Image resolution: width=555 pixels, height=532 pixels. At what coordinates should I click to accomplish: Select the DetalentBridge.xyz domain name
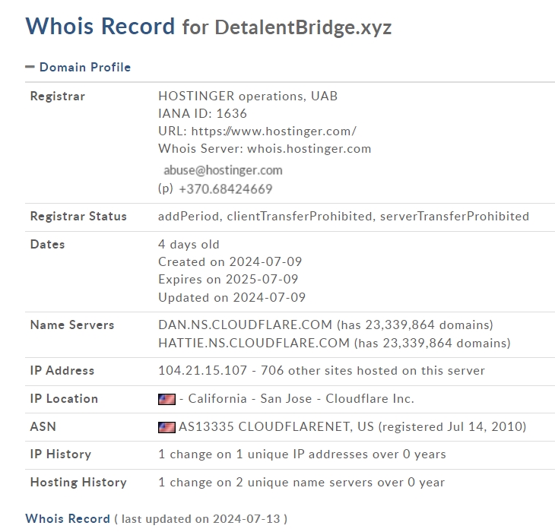pyautogui.click(x=303, y=27)
